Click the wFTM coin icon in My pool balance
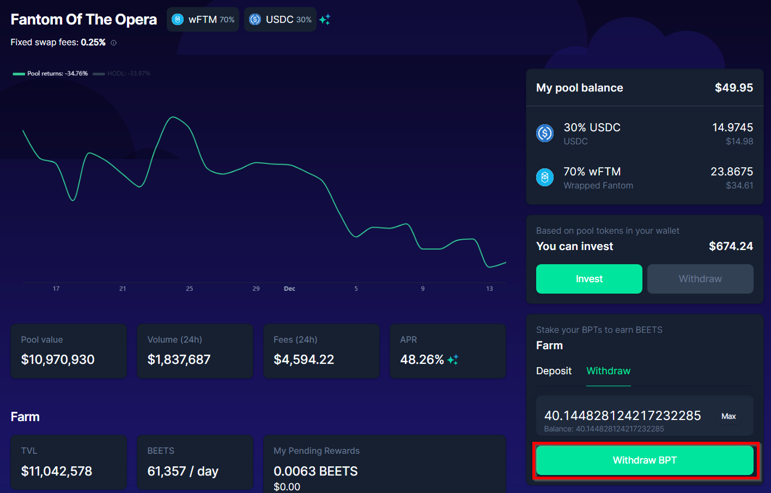Image resolution: width=771 pixels, height=493 pixels. [x=545, y=177]
